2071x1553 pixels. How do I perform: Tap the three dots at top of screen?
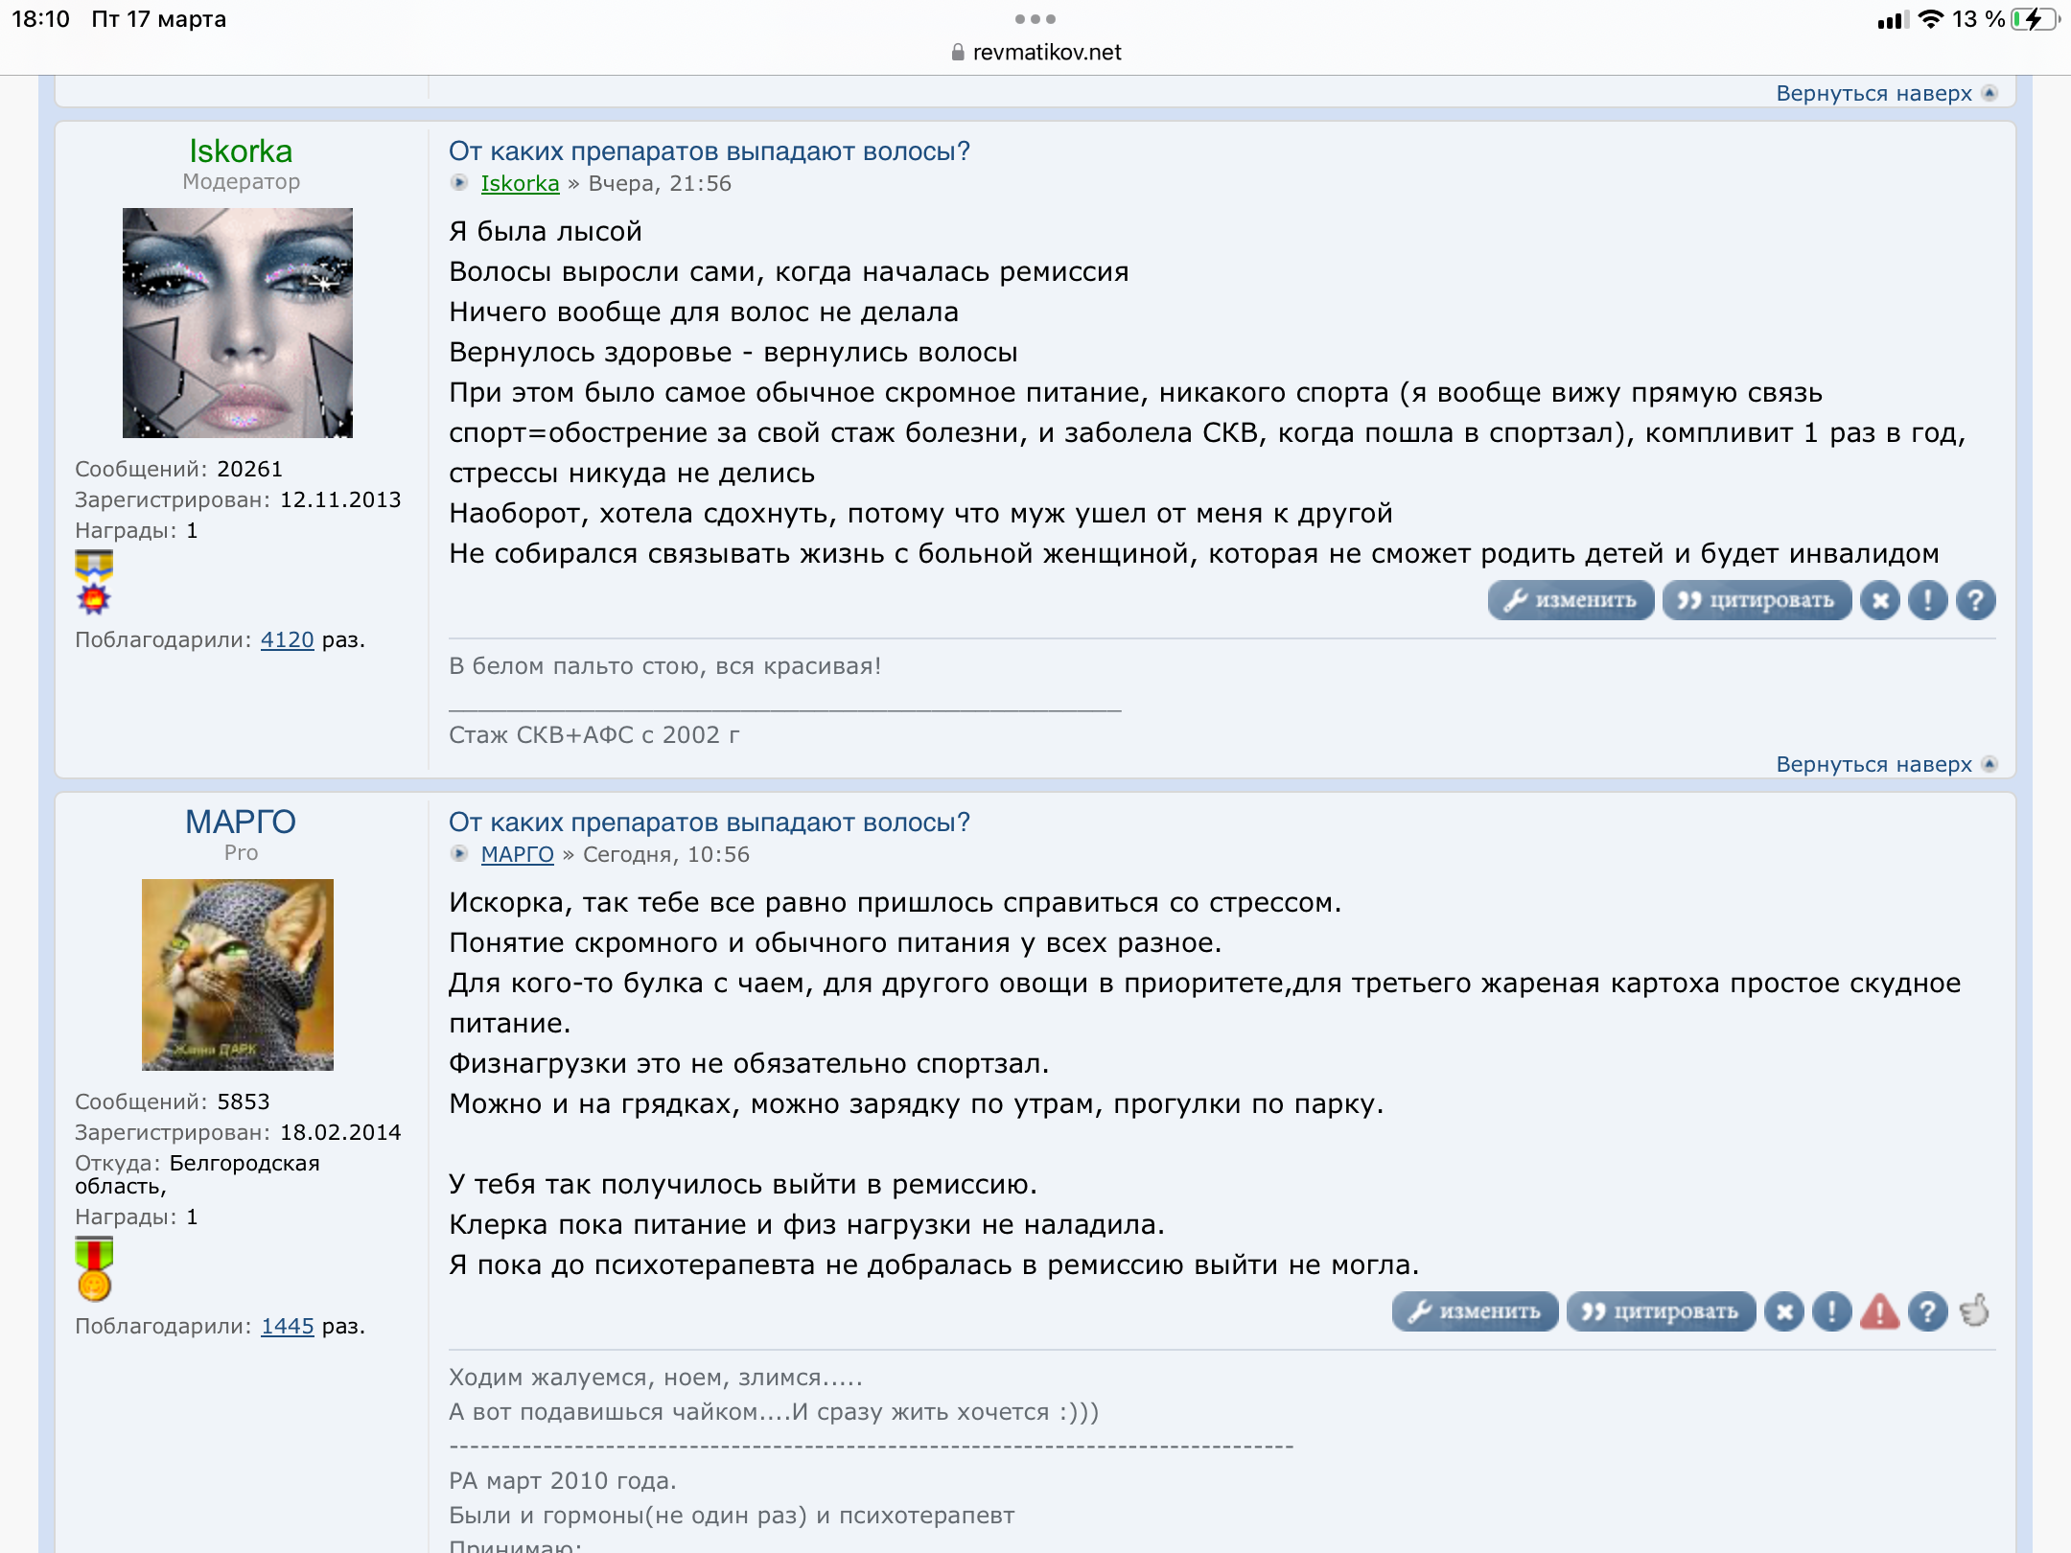coord(1035,19)
